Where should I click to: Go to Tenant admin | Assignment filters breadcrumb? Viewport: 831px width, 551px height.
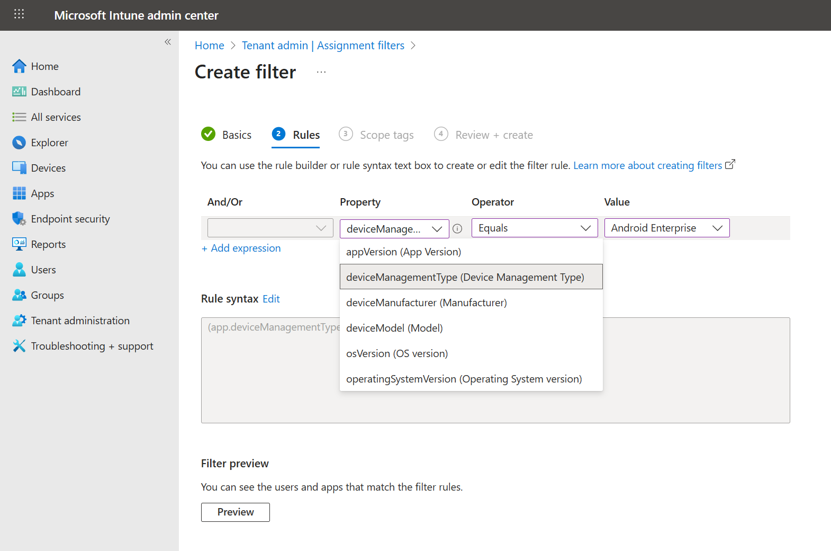tap(323, 46)
